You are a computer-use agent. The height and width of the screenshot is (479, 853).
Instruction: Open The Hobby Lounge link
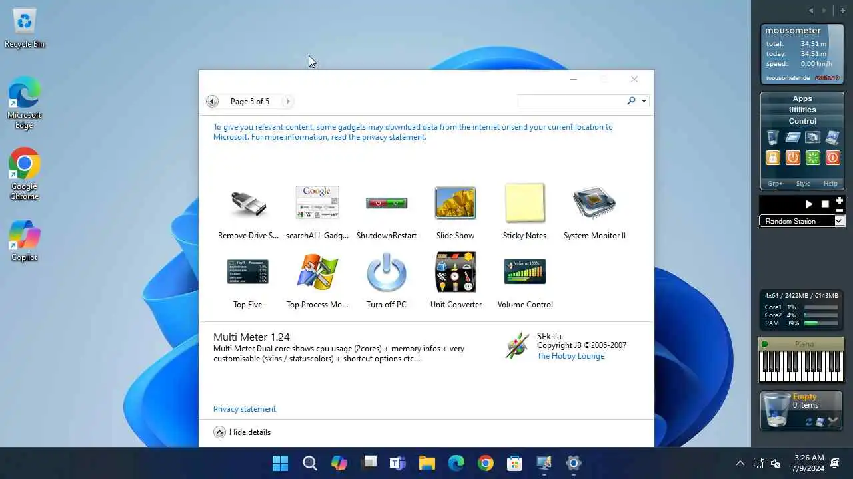pos(570,356)
